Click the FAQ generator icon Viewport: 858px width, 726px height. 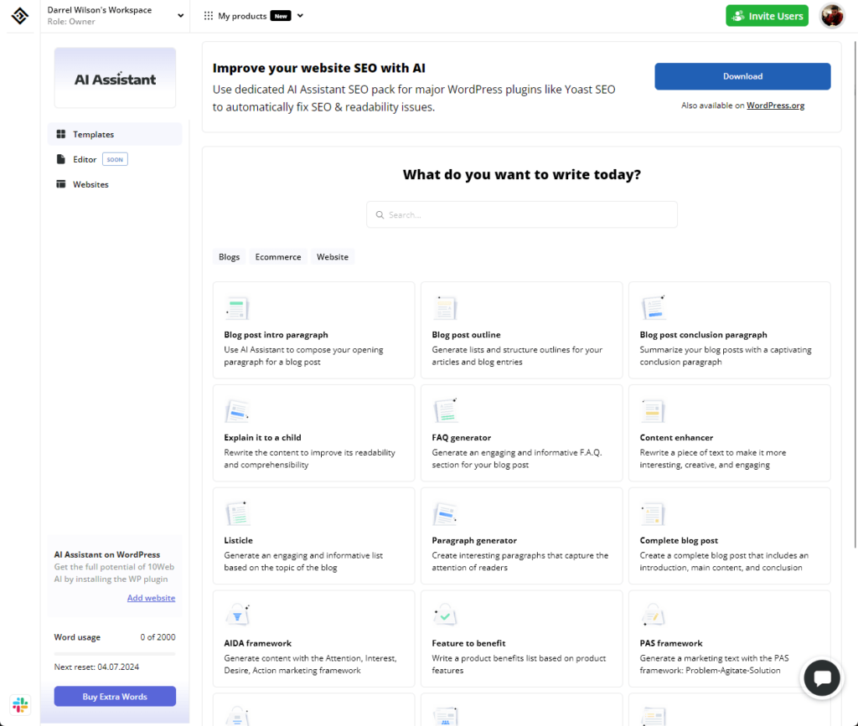[x=446, y=410]
